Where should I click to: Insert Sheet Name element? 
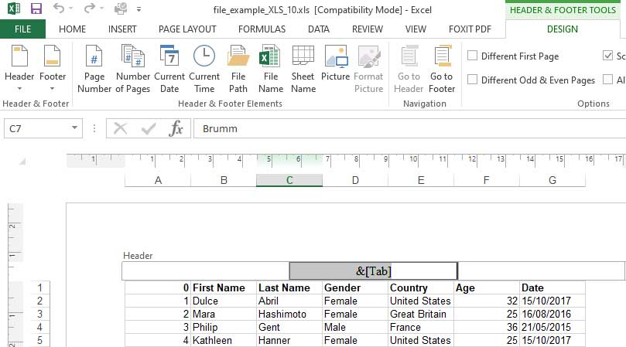click(x=303, y=69)
